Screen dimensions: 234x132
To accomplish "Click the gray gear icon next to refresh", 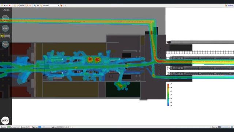I will [x=38, y=5].
